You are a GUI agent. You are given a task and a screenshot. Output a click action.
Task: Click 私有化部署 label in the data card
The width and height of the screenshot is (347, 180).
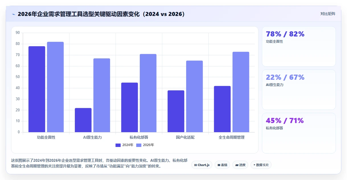click(274, 128)
